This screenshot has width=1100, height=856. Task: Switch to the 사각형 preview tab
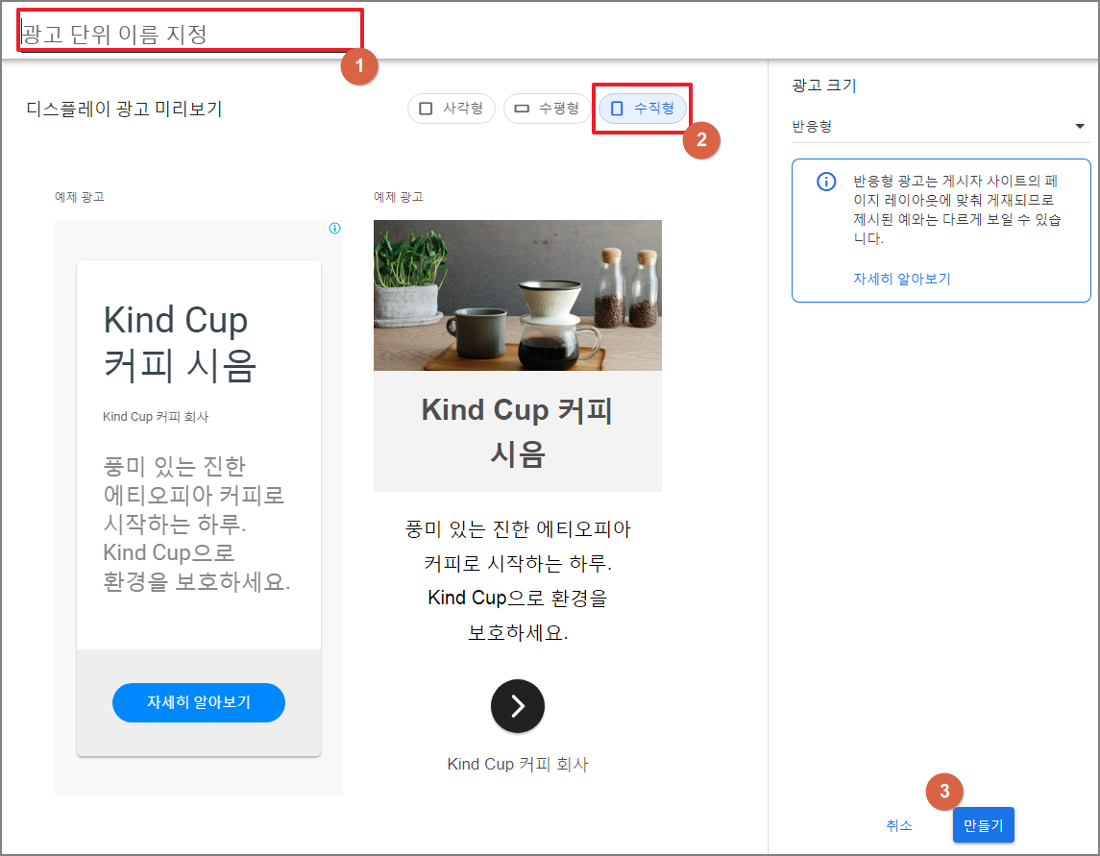[451, 109]
